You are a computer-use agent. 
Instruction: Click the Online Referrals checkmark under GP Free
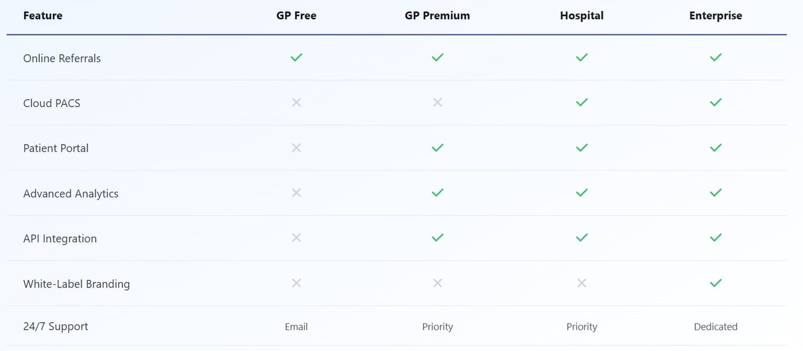(x=296, y=57)
